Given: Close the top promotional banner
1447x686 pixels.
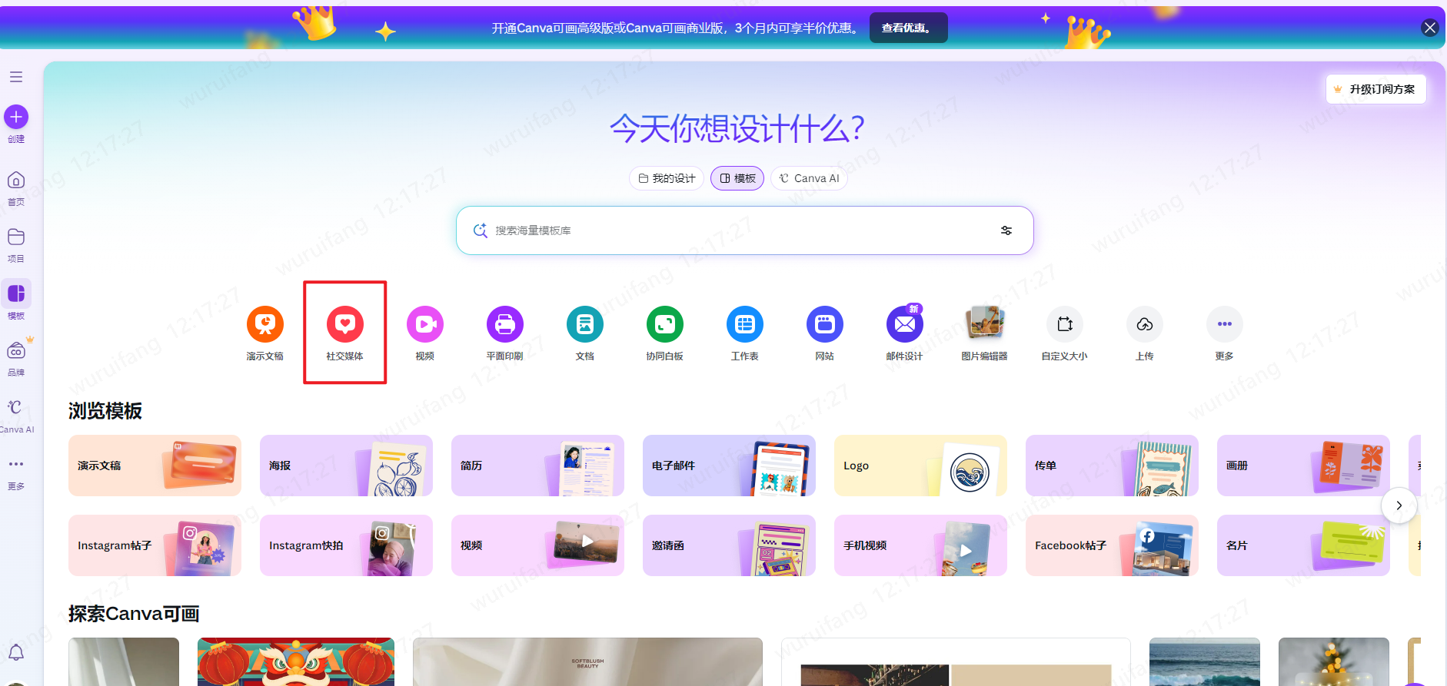Looking at the screenshot, I should [1430, 28].
